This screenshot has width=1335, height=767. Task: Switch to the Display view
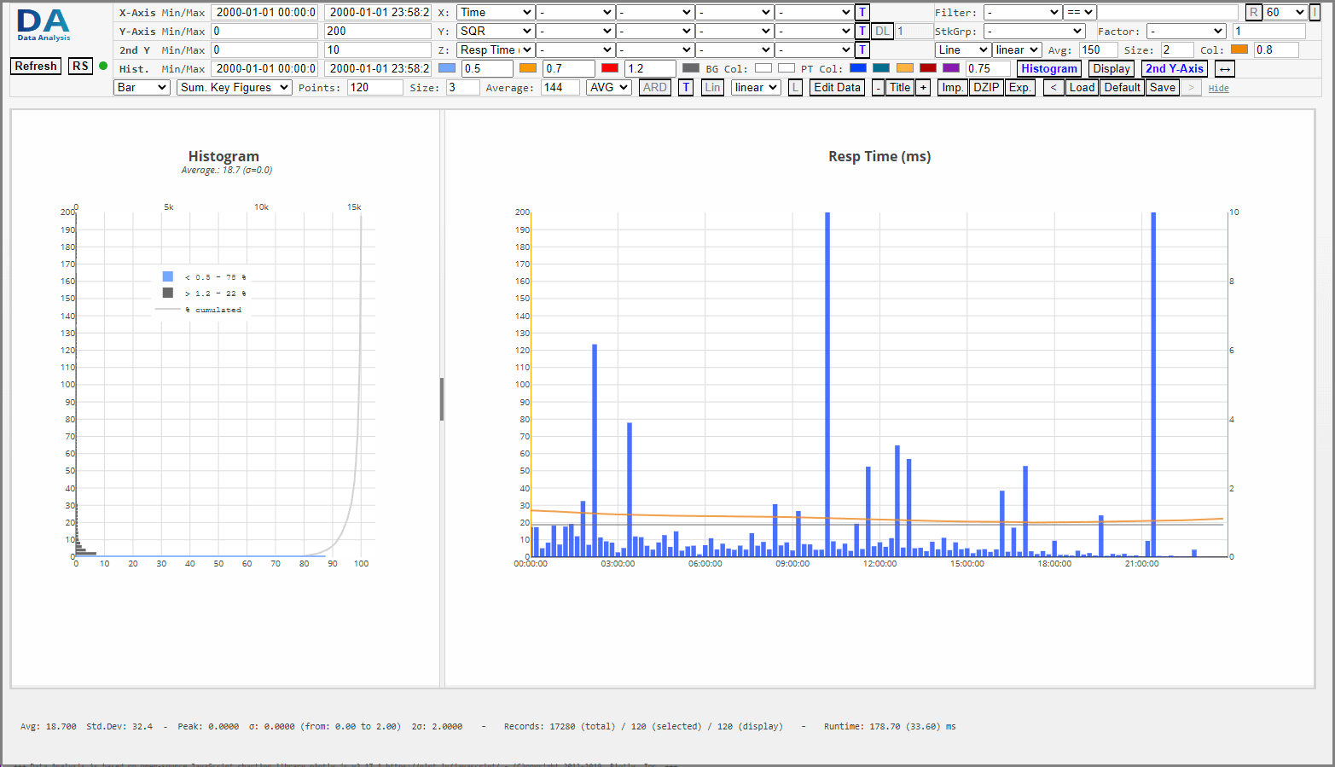1111,68
